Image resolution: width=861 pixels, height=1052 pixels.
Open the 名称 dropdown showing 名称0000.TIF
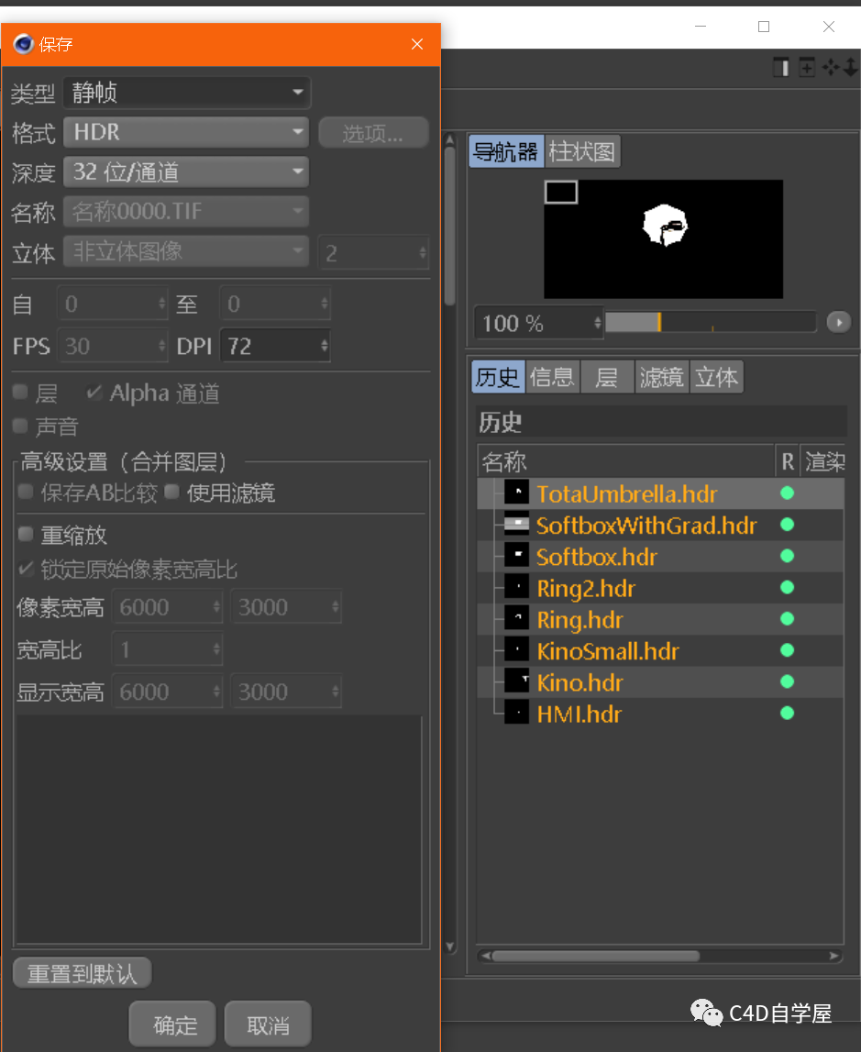coord(186,211)
